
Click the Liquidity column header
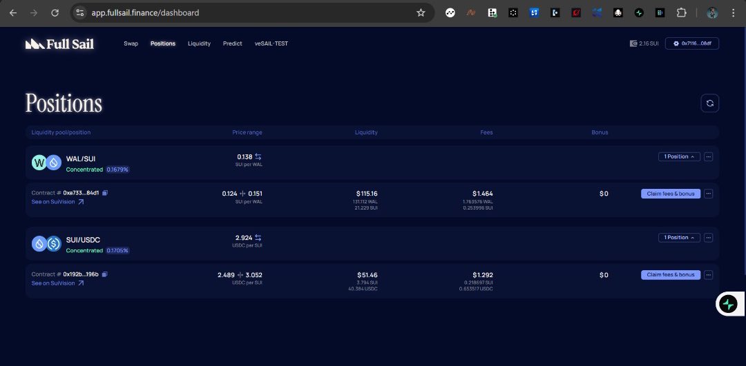(x=366, y=132)
